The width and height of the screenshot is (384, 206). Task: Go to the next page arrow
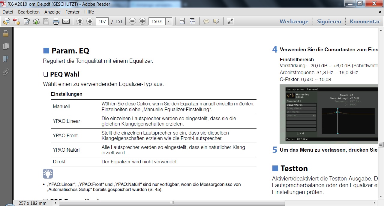point(90,21)
